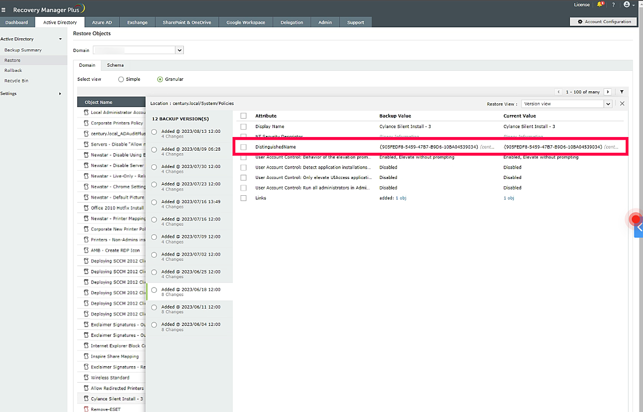Open Rollback in the sidebar
The image size is (643, 412).
(13, 70)
